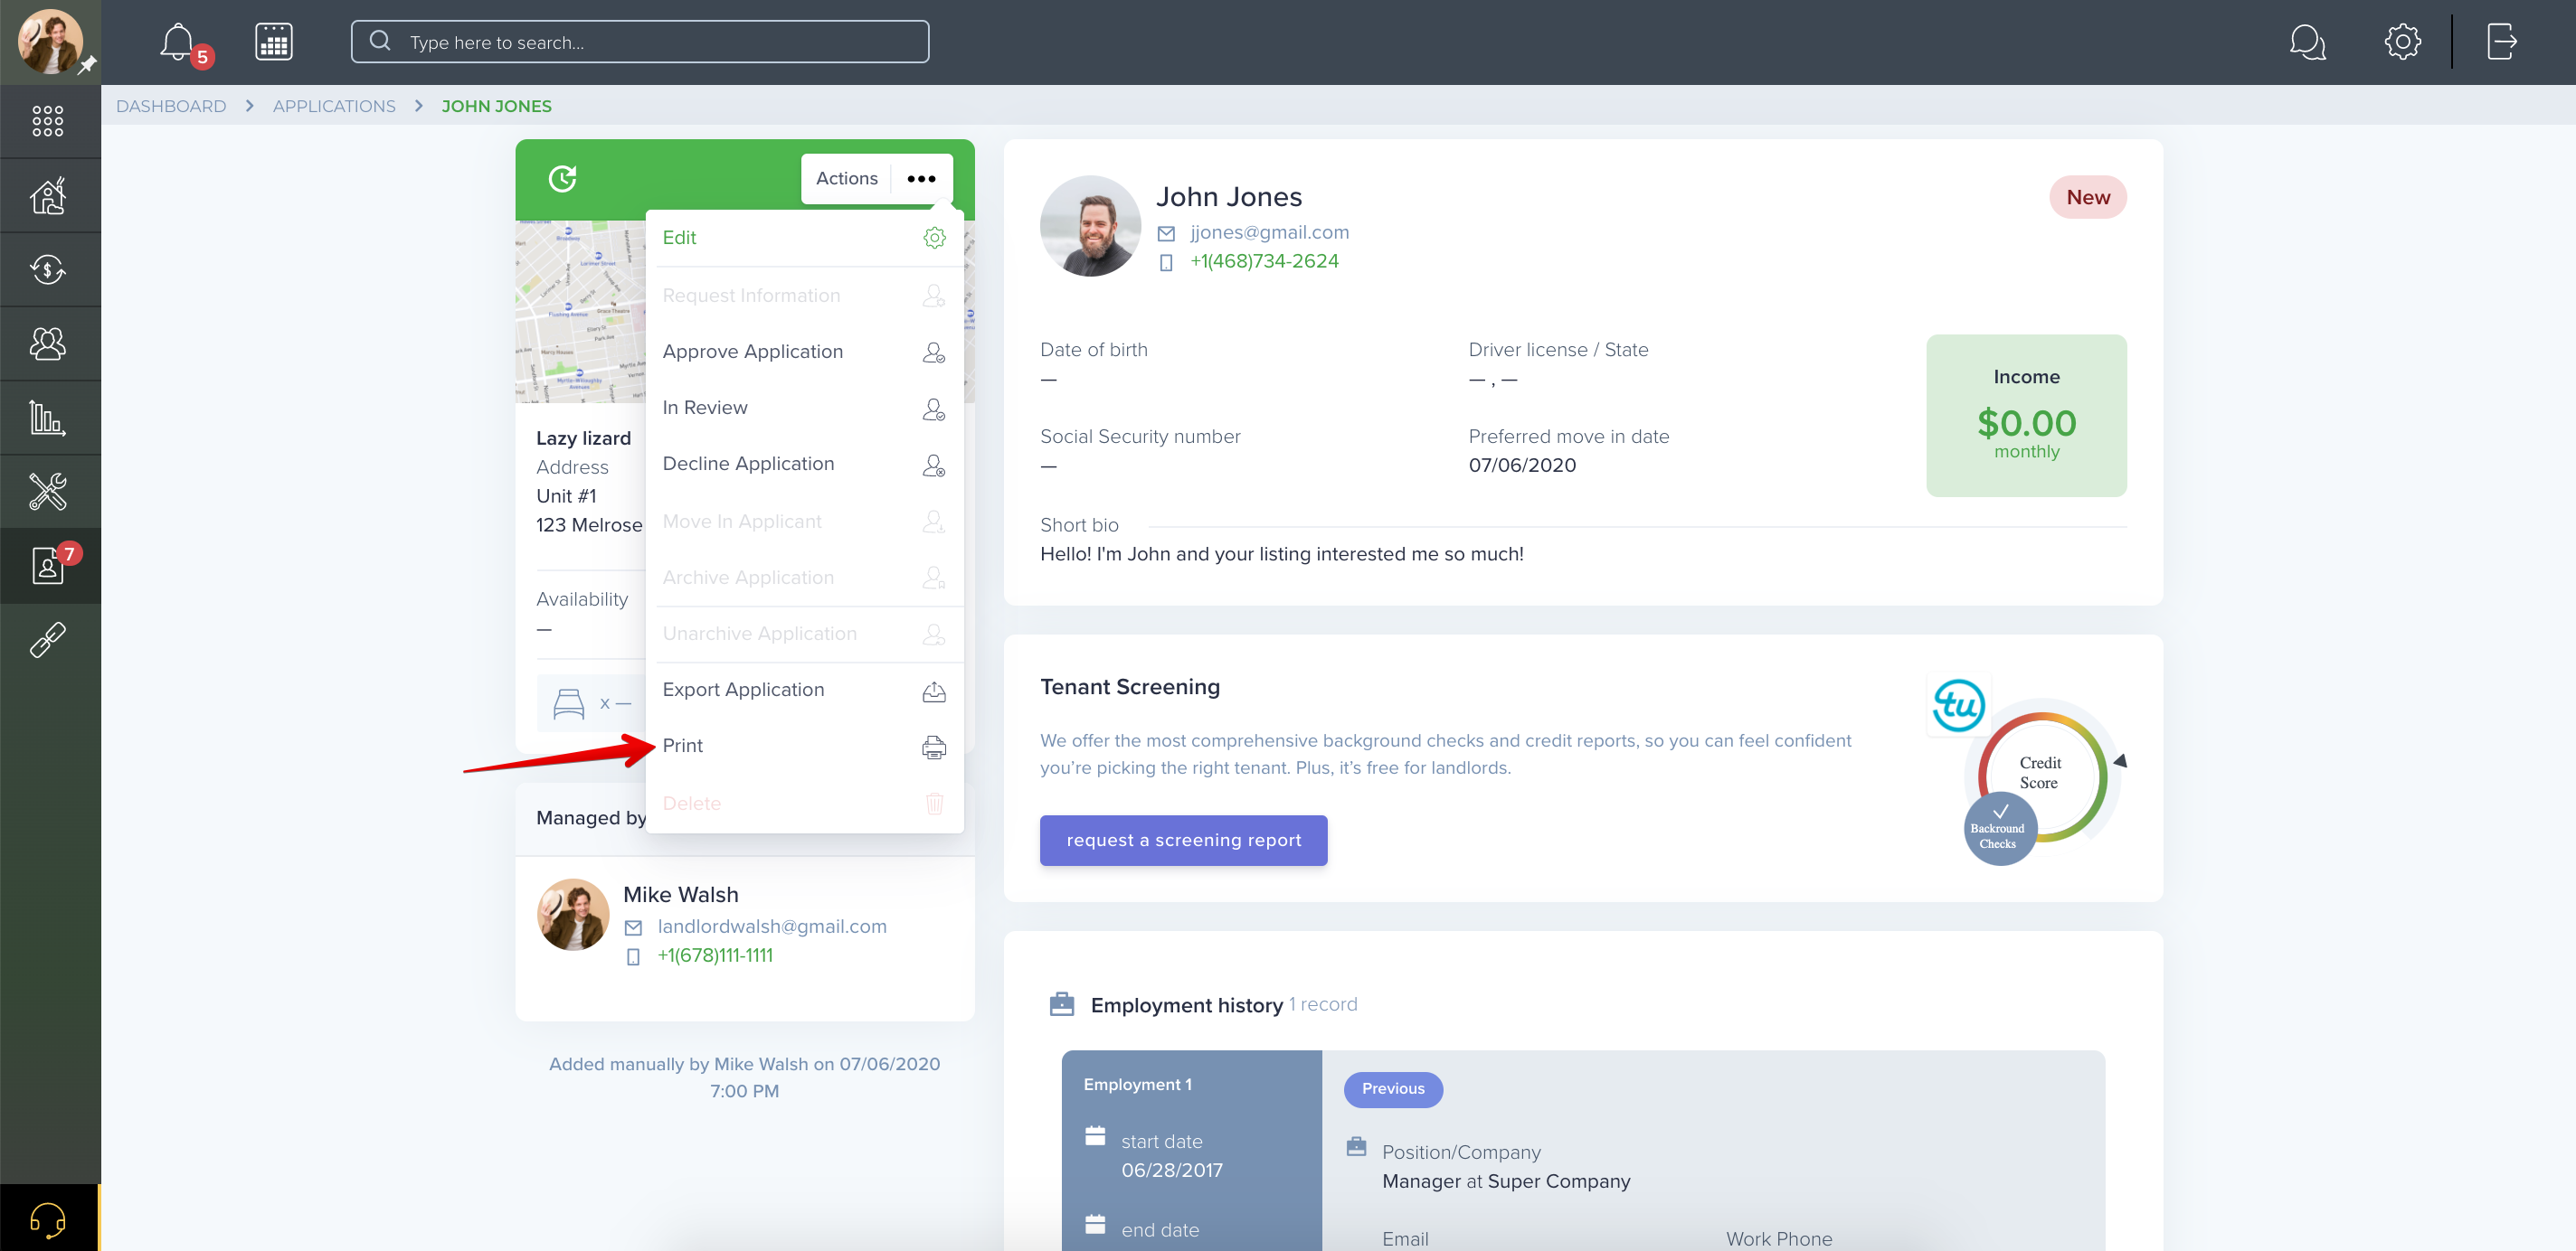Open the settings gear in the top bar
Viewport: 2576px width, 1251px height.
(2402, 42)
